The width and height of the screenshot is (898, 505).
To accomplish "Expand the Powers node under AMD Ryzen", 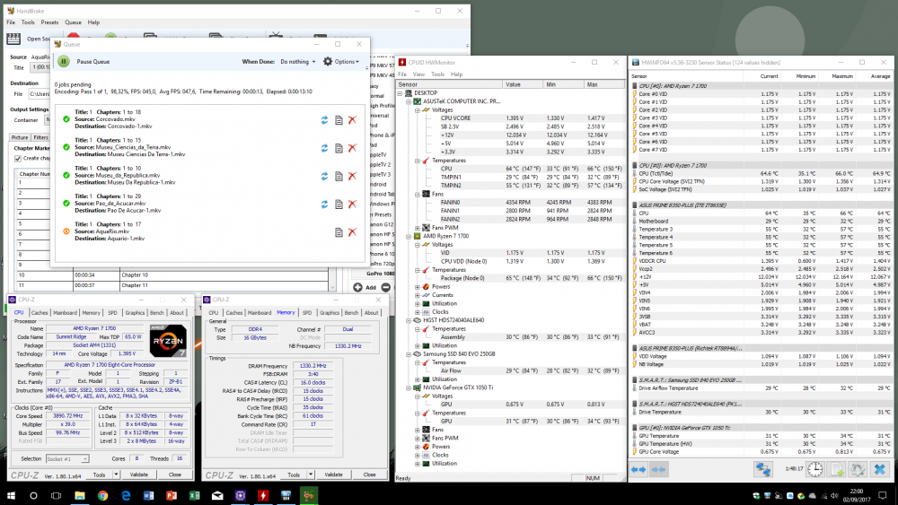I will point(418,287).
